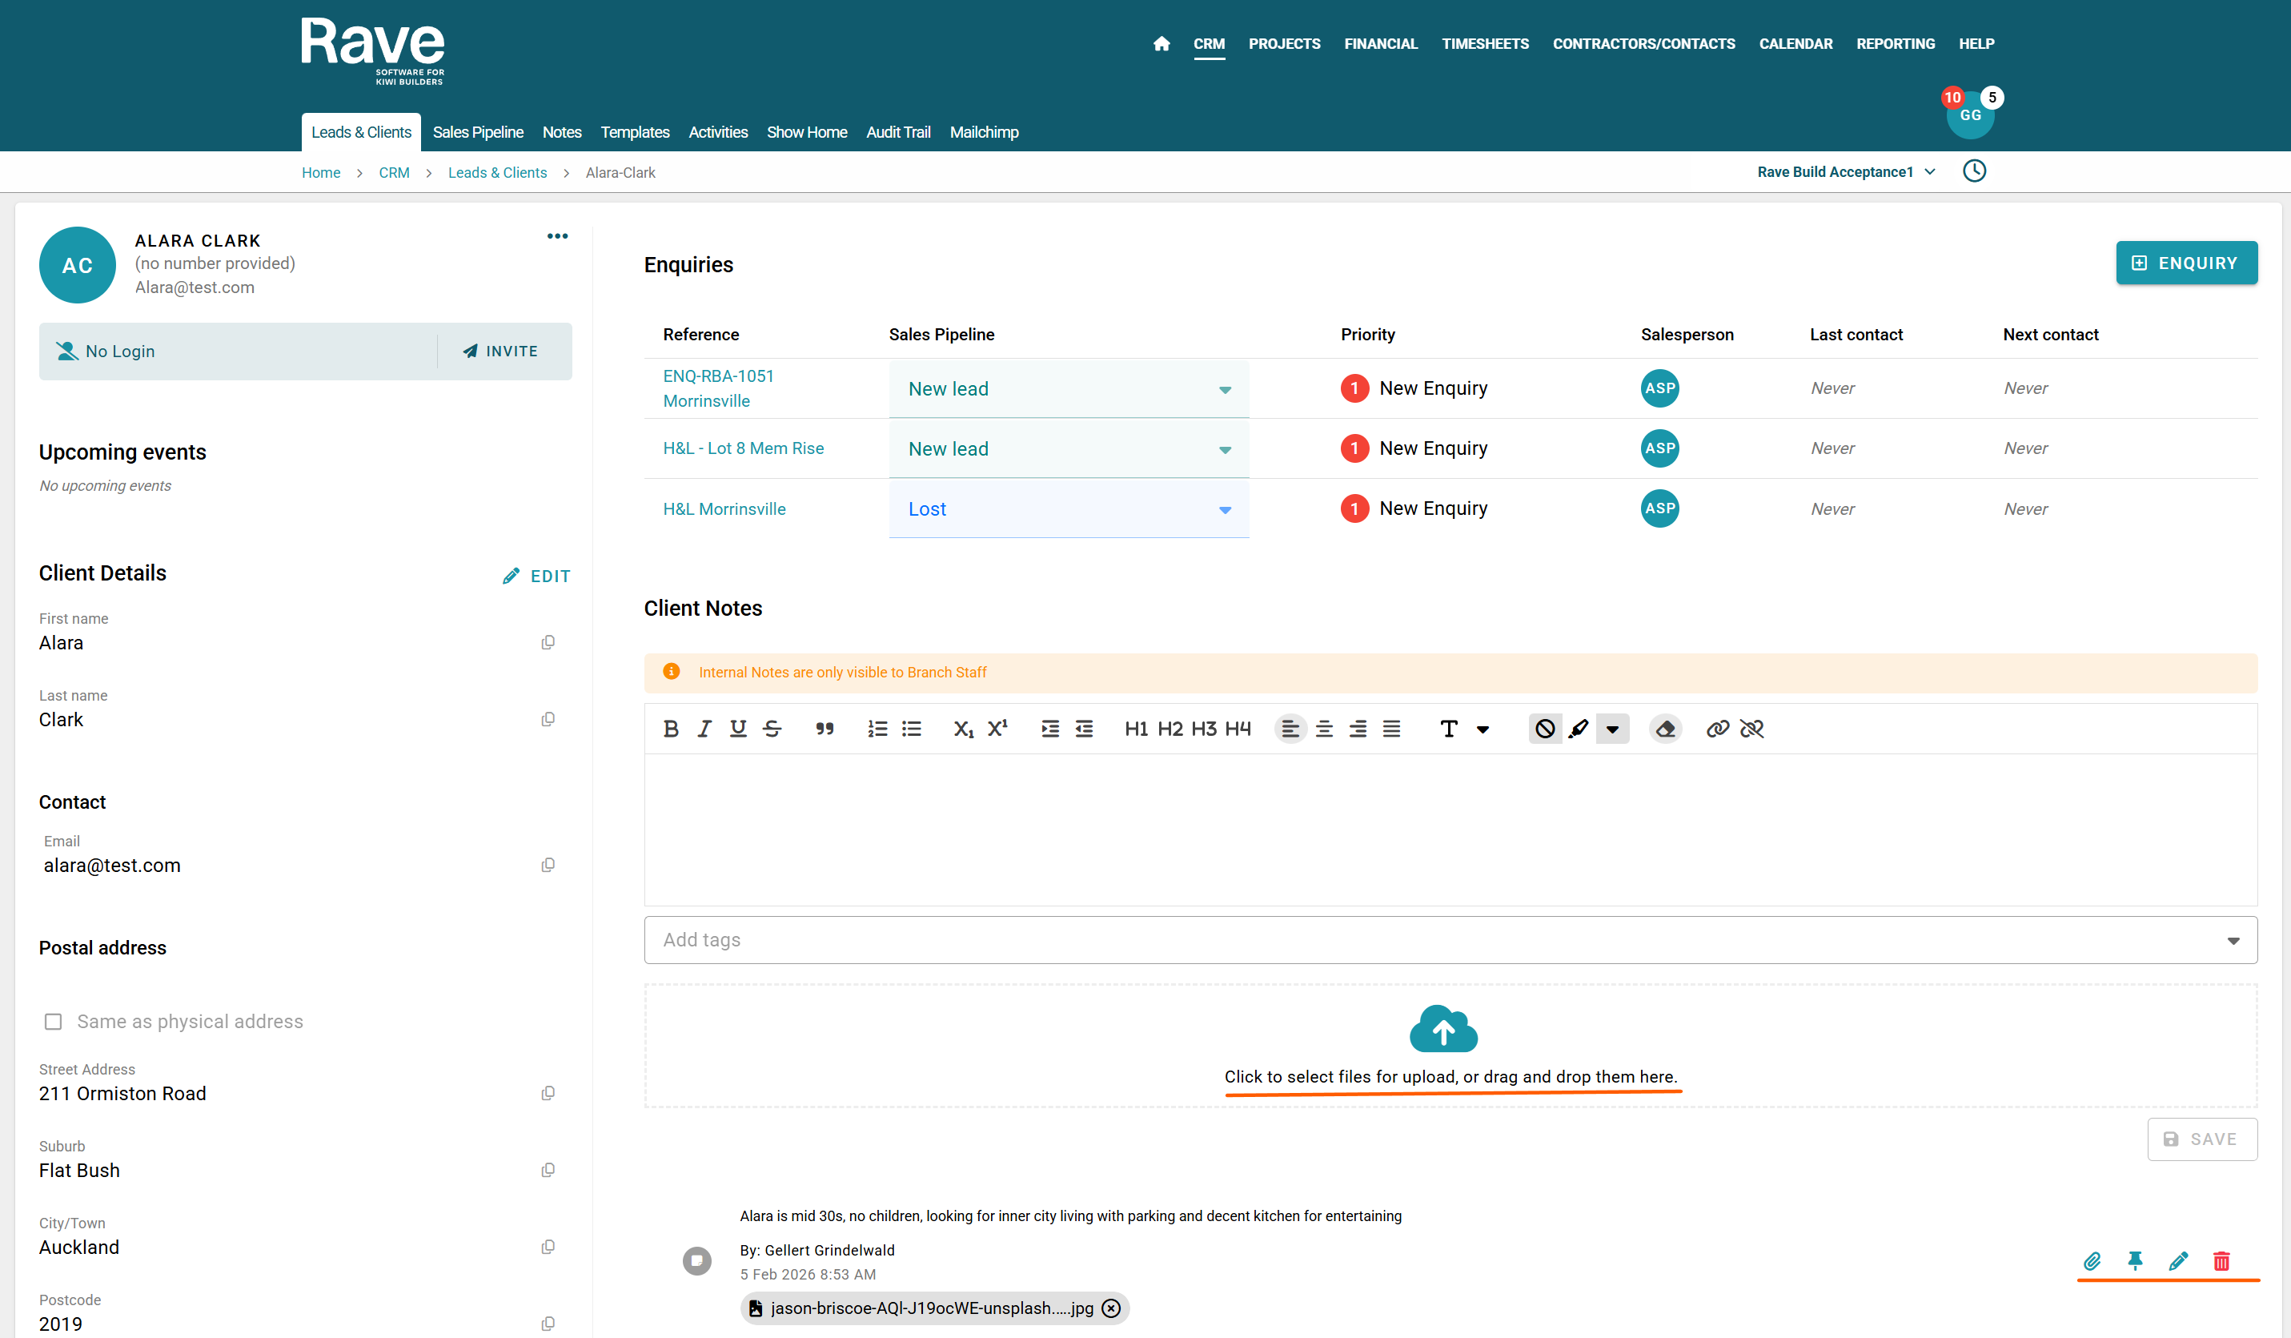Expand the Add tags dropdown

point(2233,941)
